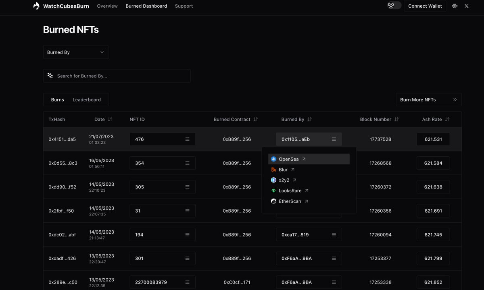Choose LooksRare in the popup menu
The width and height of the screenshot is (484, 290).
[309, 191]
